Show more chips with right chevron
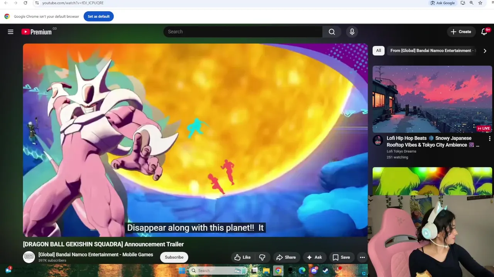This screenshot has height=277, width=494. click(x=485, y=51)
